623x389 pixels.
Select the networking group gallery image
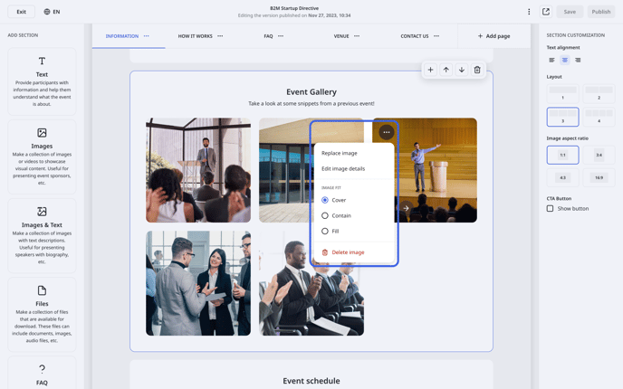[x=198, y=283]
